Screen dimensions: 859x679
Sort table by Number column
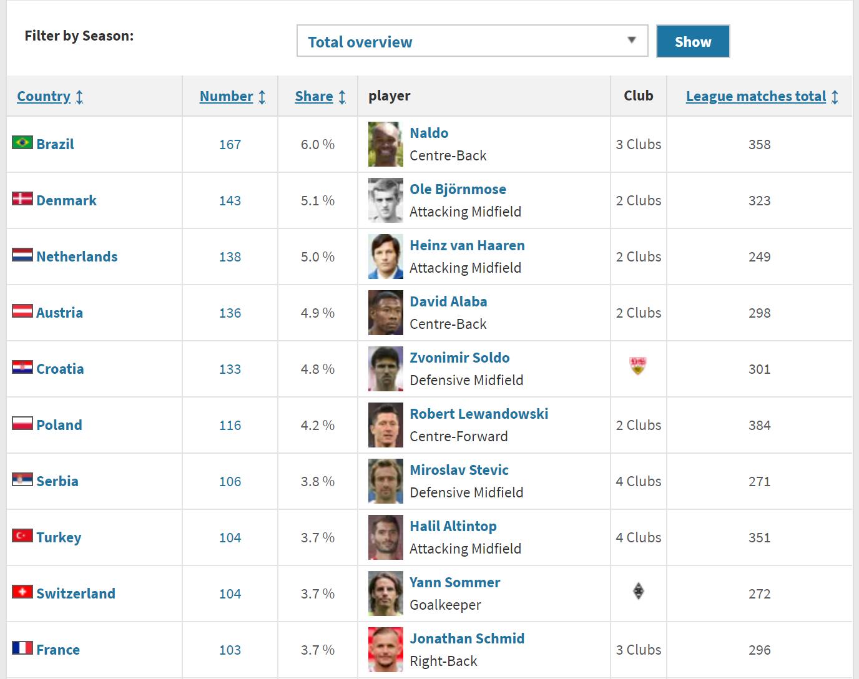226,96
